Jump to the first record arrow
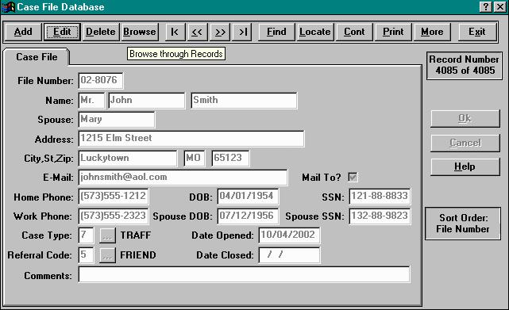509x310 pixels. tap(175, 32)
